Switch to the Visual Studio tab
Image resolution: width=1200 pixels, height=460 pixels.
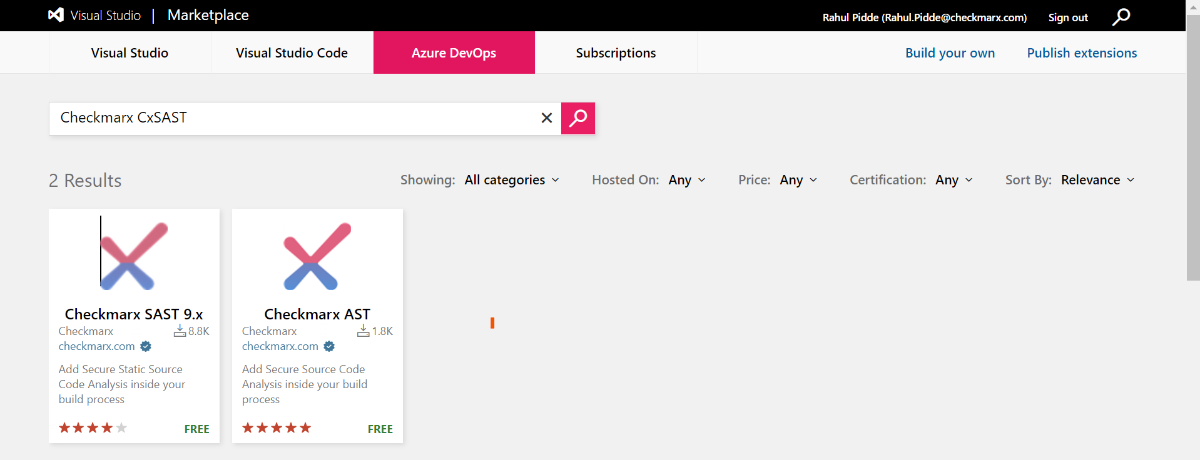[x=130, y=52]
